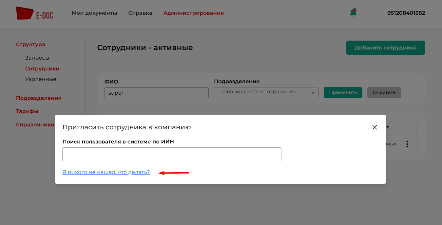Focus the ИИН user search field

(172, 154)
